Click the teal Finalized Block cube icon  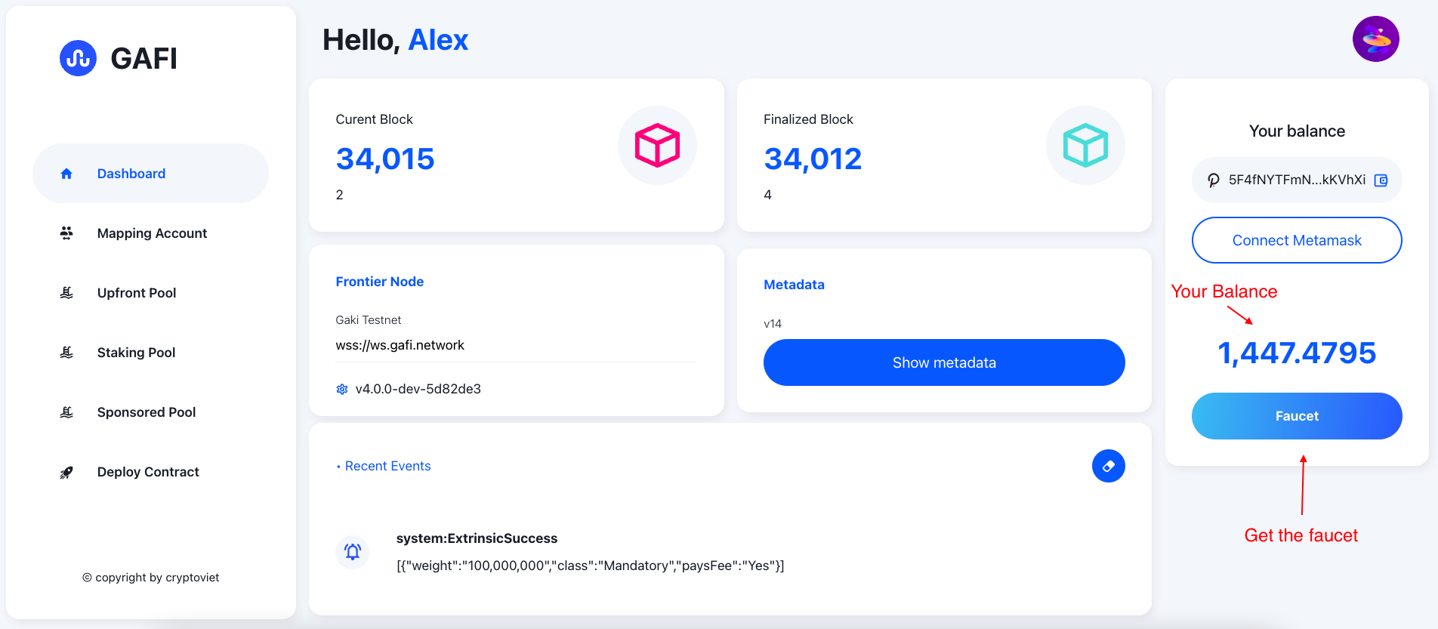tap(1085, 145)
